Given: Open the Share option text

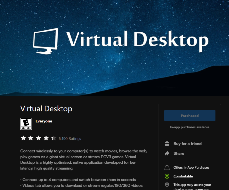Looking at the screenshot, I should tap(179, 153).
